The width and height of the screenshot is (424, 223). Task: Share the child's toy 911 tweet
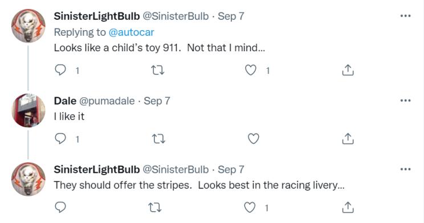pyautogui.click(x=348, y=70)
